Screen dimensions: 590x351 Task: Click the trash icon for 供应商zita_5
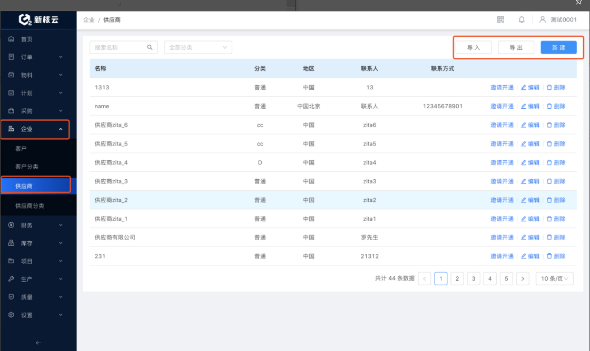[x=549, y=144]
